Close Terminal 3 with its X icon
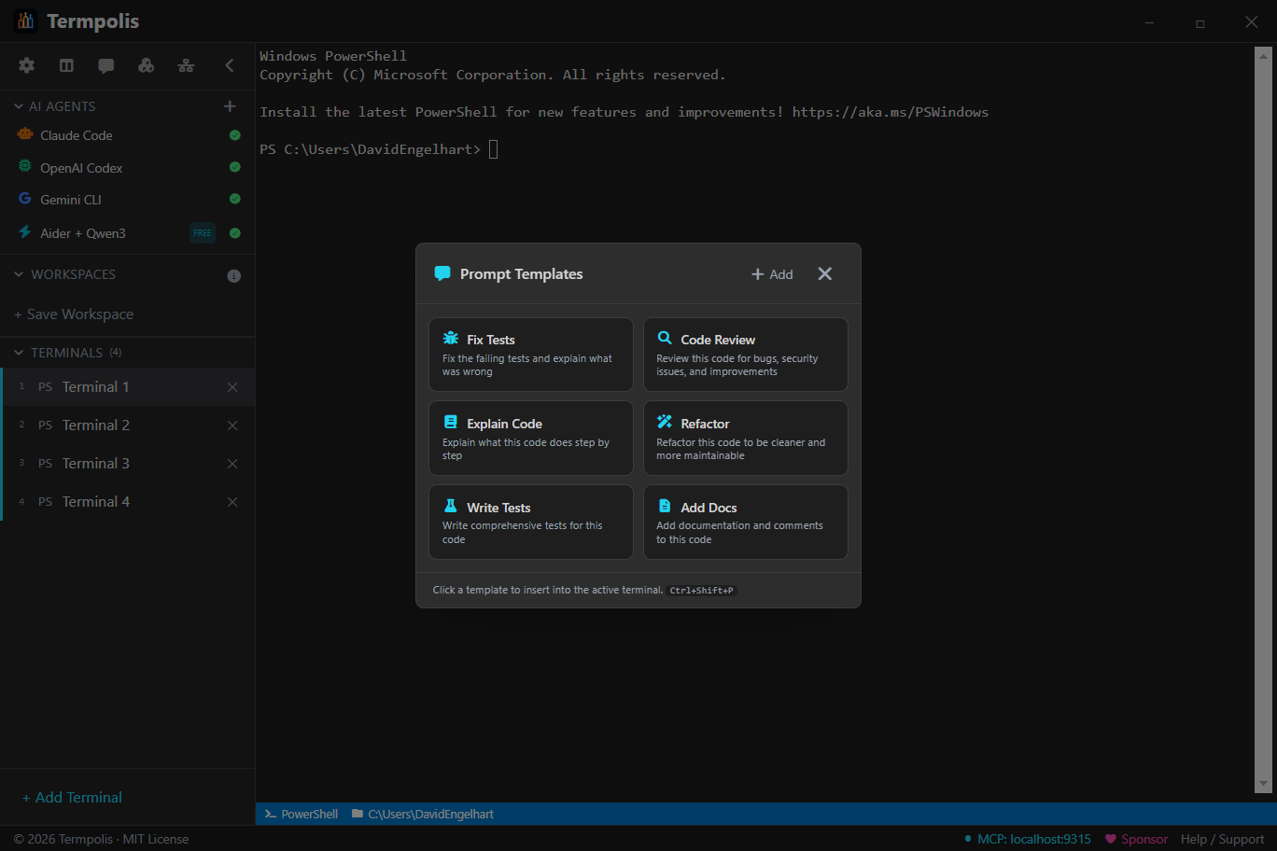This screenshot has height=851, width=1277. pyautogui.click(x=232, y=464)
